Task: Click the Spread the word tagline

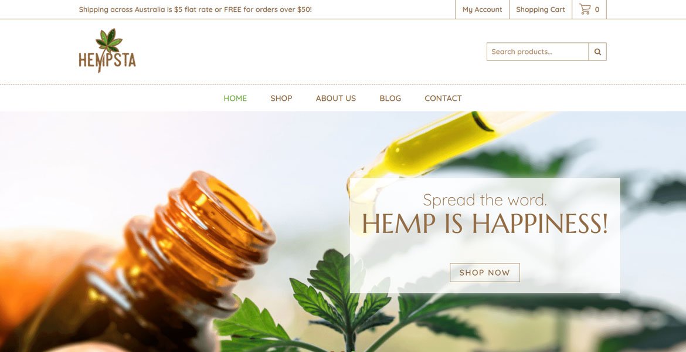Action: [x=485, y=200]
